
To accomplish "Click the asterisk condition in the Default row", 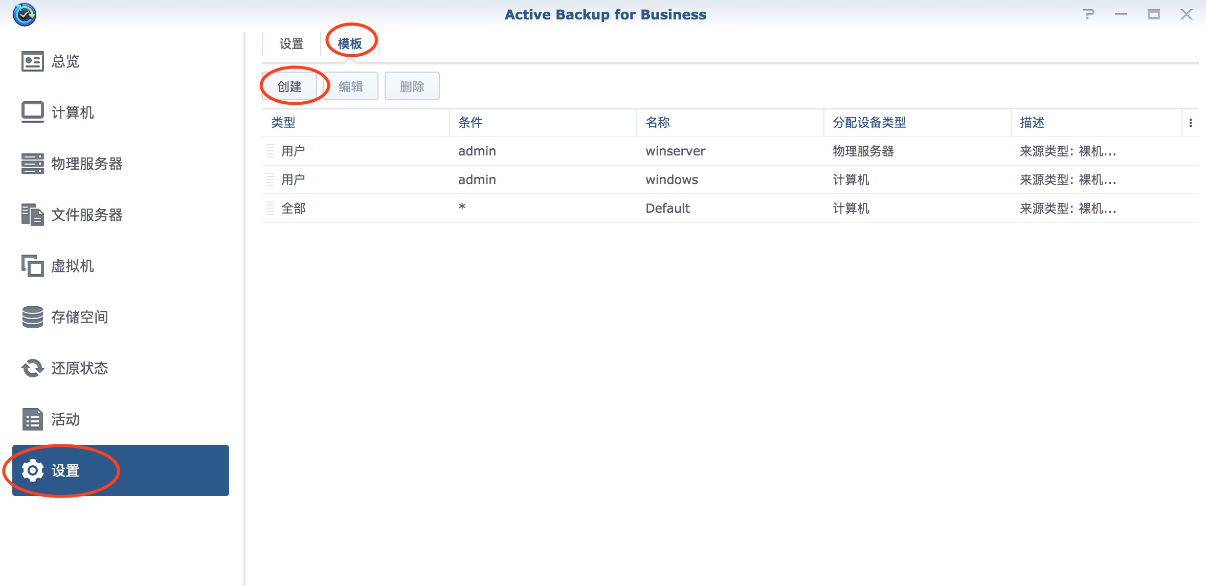I will click(x=462, y=207).
